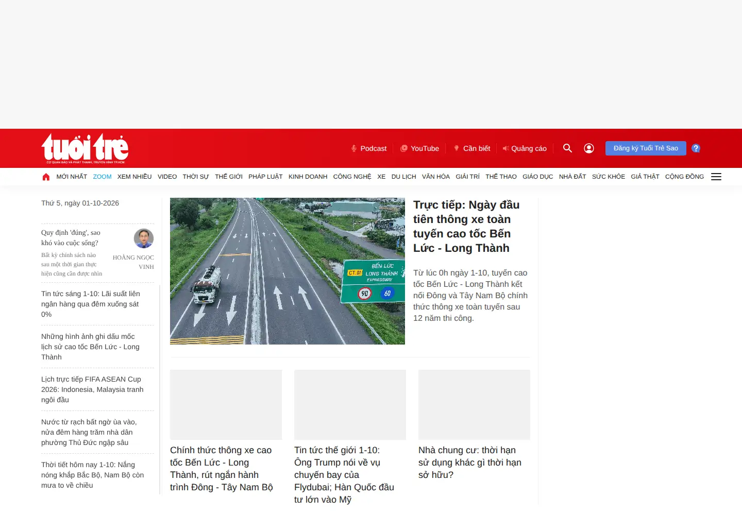Open the Cần biết link in the header
Image resolution: width=742 pixels, height=515 pixels.
click(472, 148)
